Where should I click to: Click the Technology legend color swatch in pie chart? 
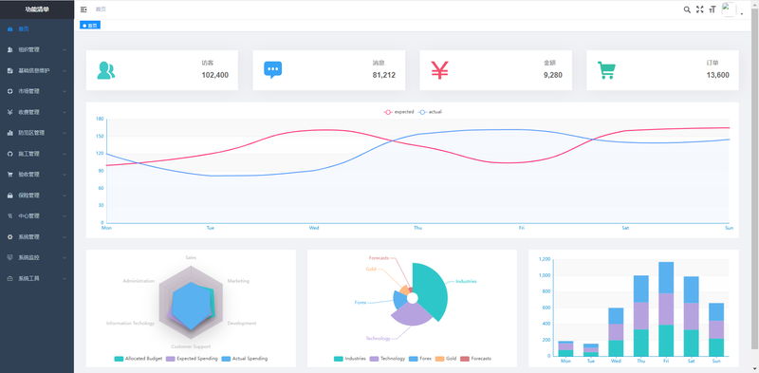[374, 359]
